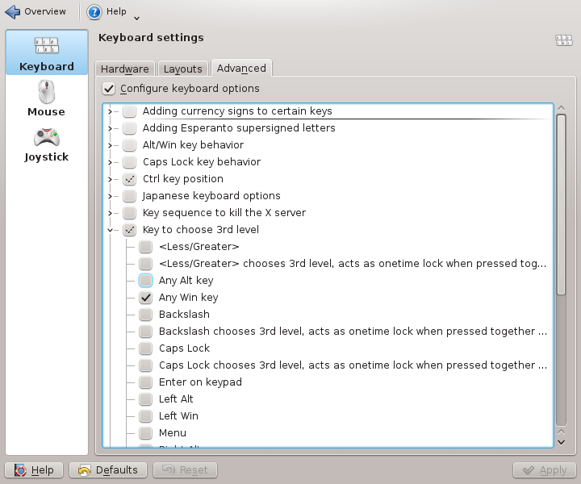
Task: Expand Caps Lock key behavior group
Action: pyautogui.click(x=110, y=162)
